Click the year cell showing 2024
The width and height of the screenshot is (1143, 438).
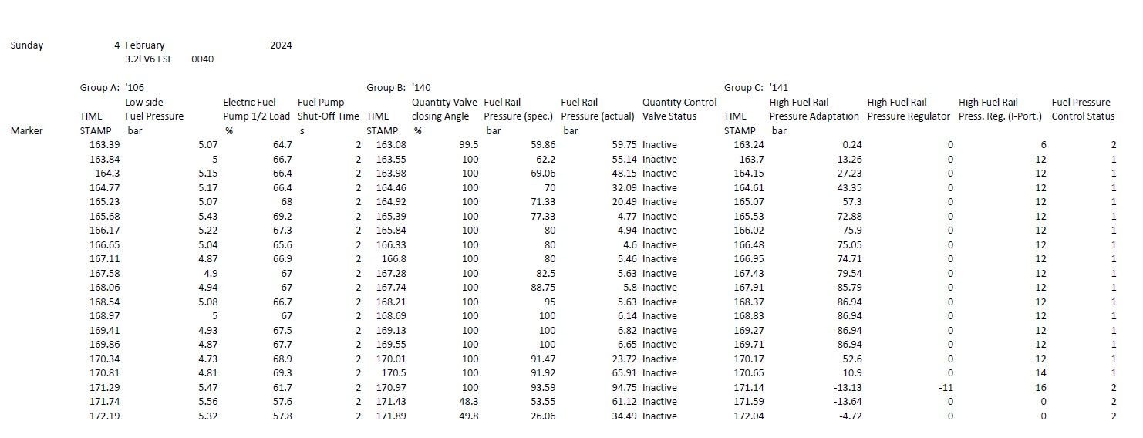(281, 45)
